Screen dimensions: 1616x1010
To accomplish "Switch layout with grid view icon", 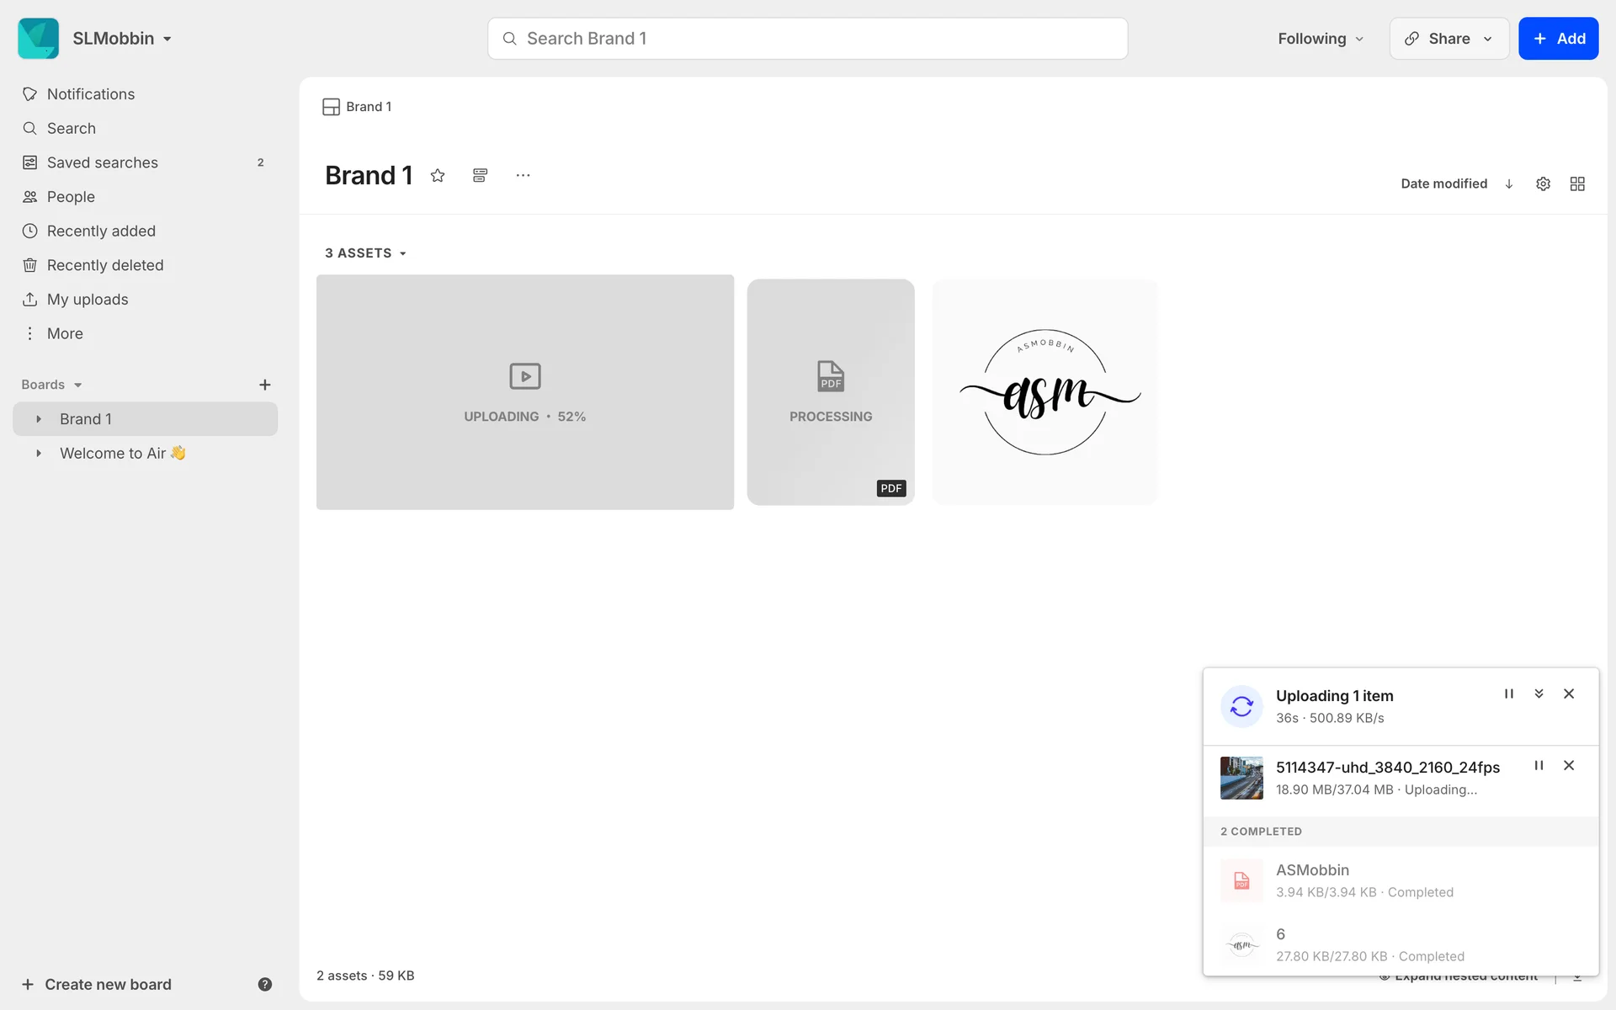I will coord(1577,183).
